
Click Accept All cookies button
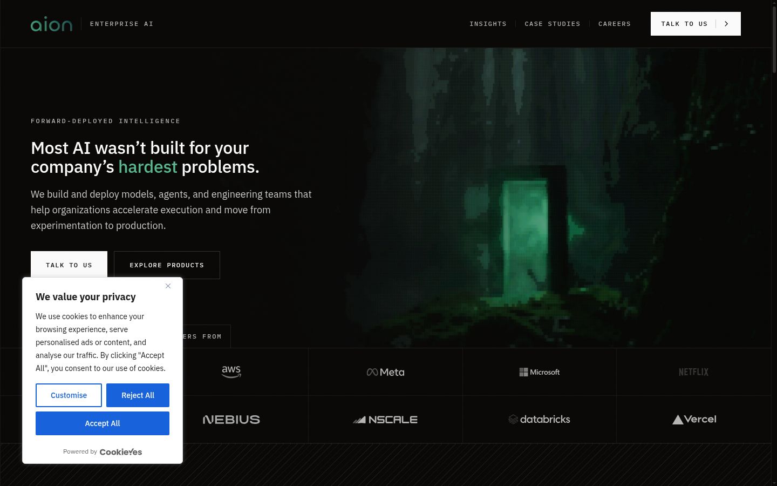click(x=103, y=423)
